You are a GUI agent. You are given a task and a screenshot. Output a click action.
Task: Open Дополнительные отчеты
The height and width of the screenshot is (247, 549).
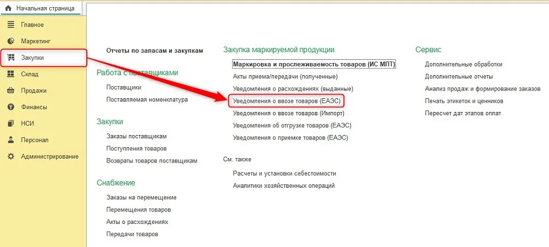tap(459, 77)
